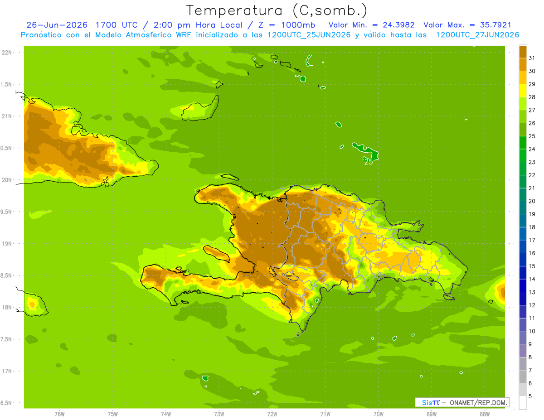
Task: Click the purple legend swatch between 9 and 10
Action: [523, 338]
